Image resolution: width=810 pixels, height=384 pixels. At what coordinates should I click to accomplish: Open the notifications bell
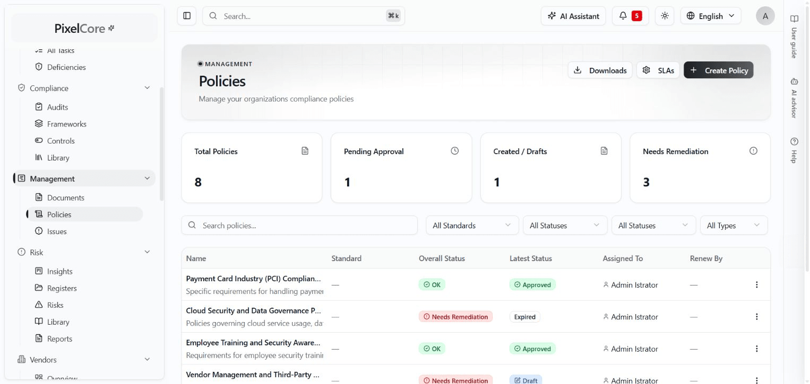pyautogui.click(x=630, y=16)
